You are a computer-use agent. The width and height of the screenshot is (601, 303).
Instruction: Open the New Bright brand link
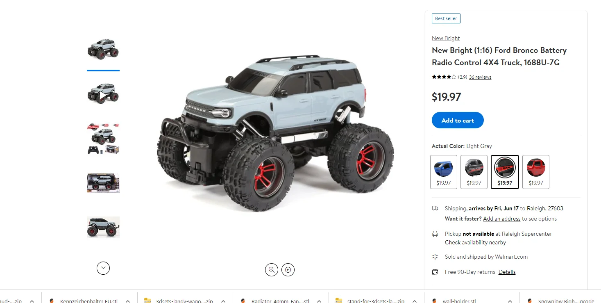tap(446, 38)
